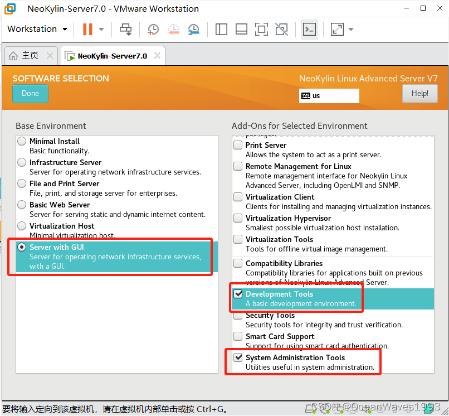Toggle the thumbnail bar view icon
The image size is (449, 416).
(241, 29)
